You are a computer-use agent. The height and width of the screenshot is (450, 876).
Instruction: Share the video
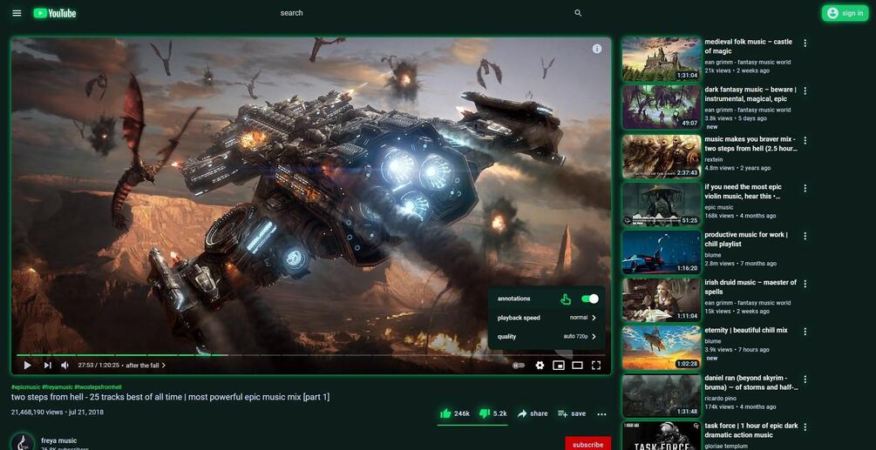pos(533,413)
